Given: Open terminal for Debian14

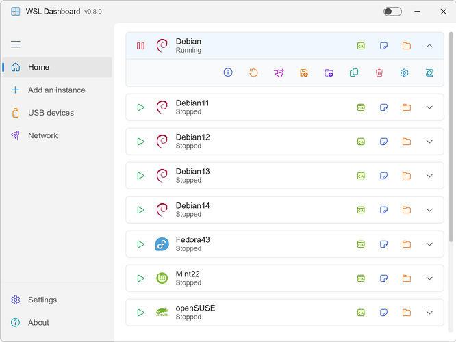Looking at the screenshot, I should tap(361, 210).
